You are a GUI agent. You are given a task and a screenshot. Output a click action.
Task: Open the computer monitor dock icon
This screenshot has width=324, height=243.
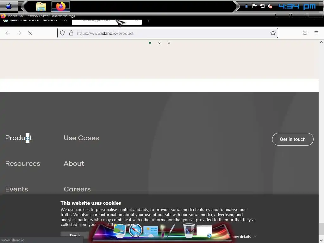point(120,230)
